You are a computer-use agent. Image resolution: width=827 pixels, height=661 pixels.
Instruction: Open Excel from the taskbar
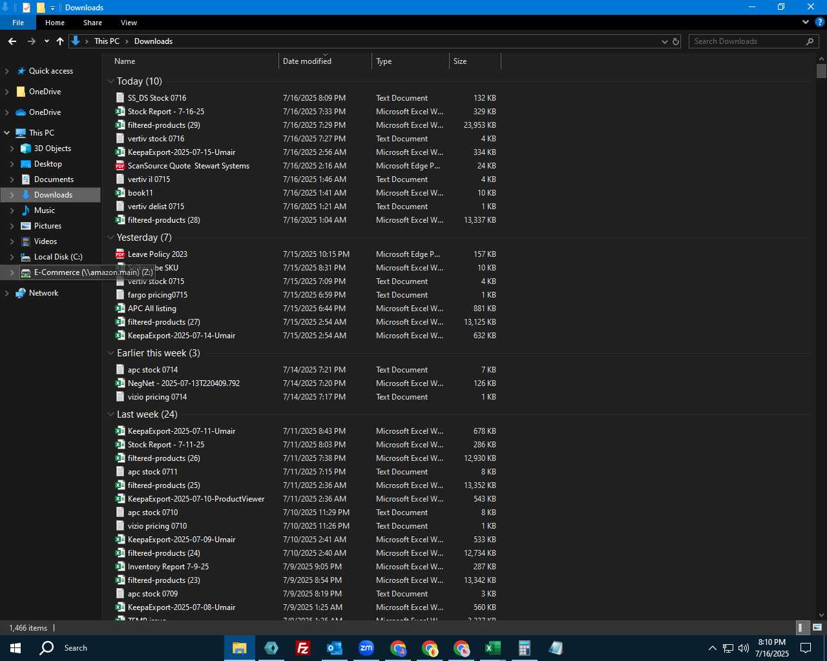(492, 648)
